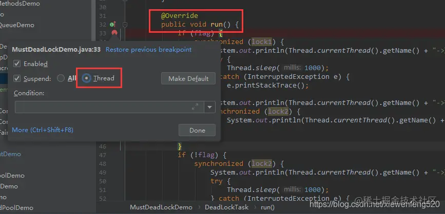Select the Thread suspend radio button
The width and height of the screenshot is (445, 214).
click(x=86, y=78)
